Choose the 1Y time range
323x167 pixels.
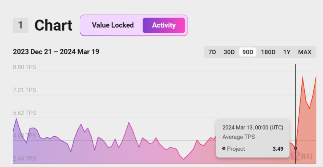point(287,52)
